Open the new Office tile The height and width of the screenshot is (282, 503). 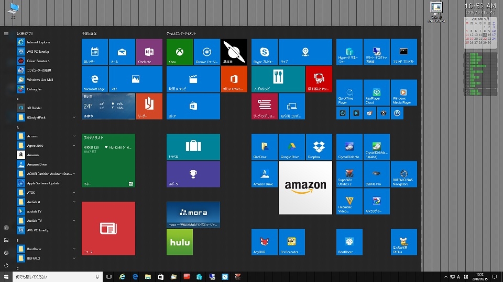click(x=234, y=79)
